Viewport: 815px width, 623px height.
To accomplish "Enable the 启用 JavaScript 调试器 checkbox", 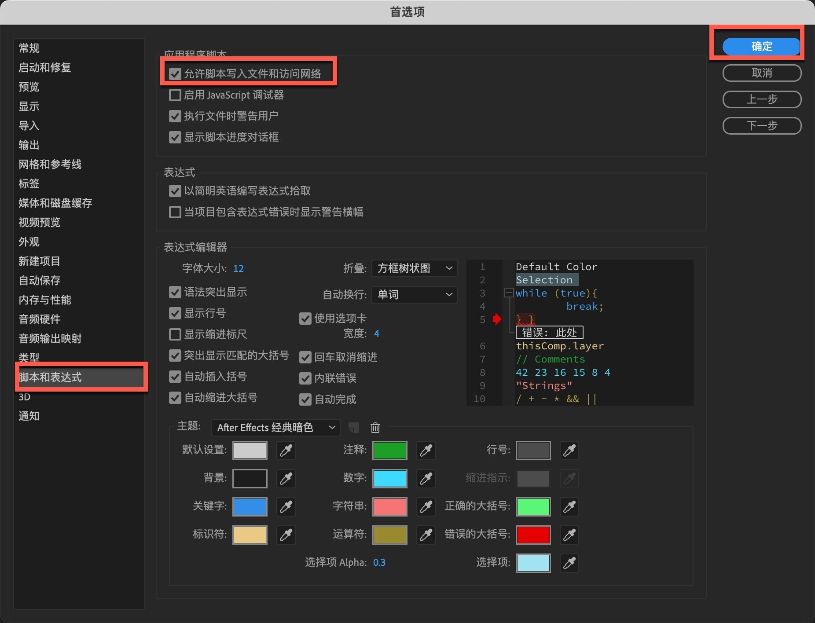I will pyautogui.click(x=175, y=95).
